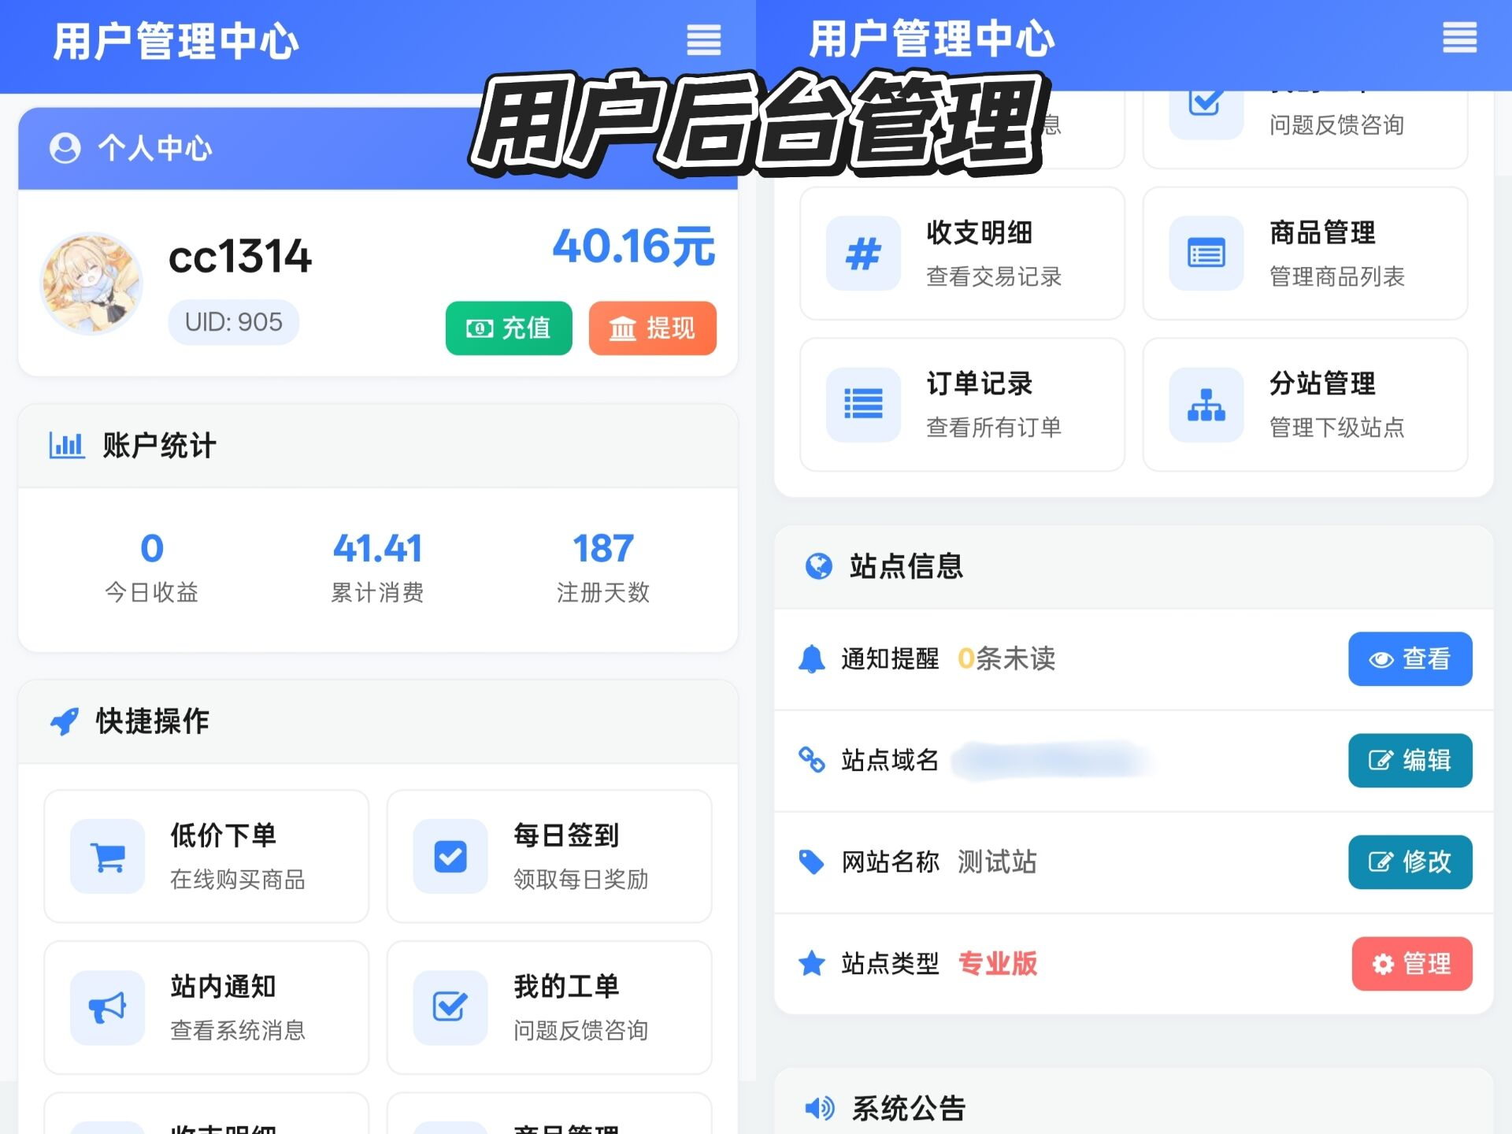The height and width of the screenshot is (1134, 1512).
Task: Click the 通知提醒 bell icon
Action: click(810, 659)
